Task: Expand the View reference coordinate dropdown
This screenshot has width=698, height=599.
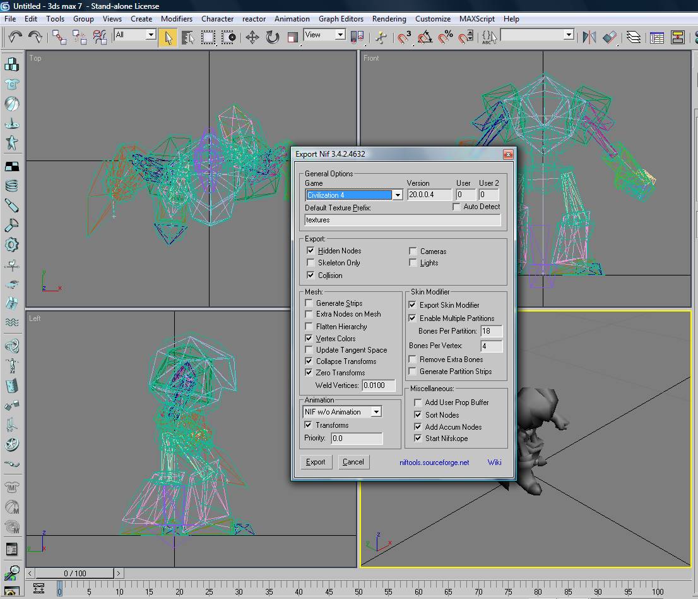Action: point(324,35)
